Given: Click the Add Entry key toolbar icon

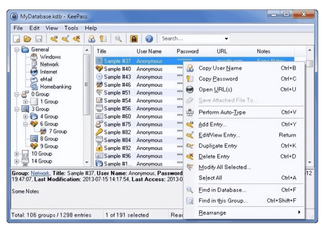Looking at the screenshot, I should [x=54, y=39].
